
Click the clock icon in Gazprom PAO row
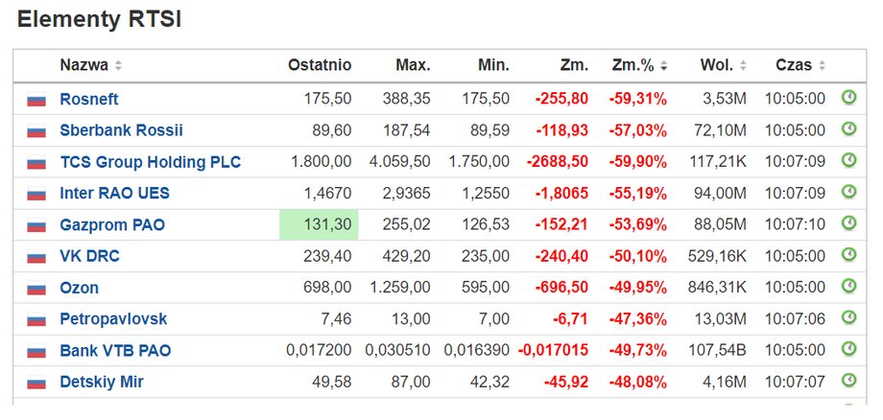coord(848,223)
